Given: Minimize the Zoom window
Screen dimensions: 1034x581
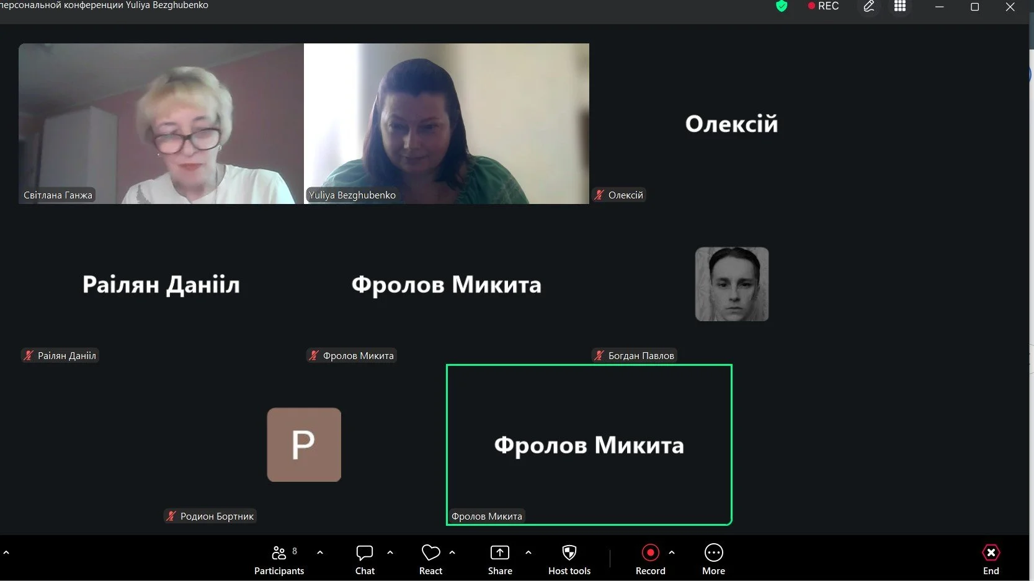Looking at the screenshot, I should [940, 7].
